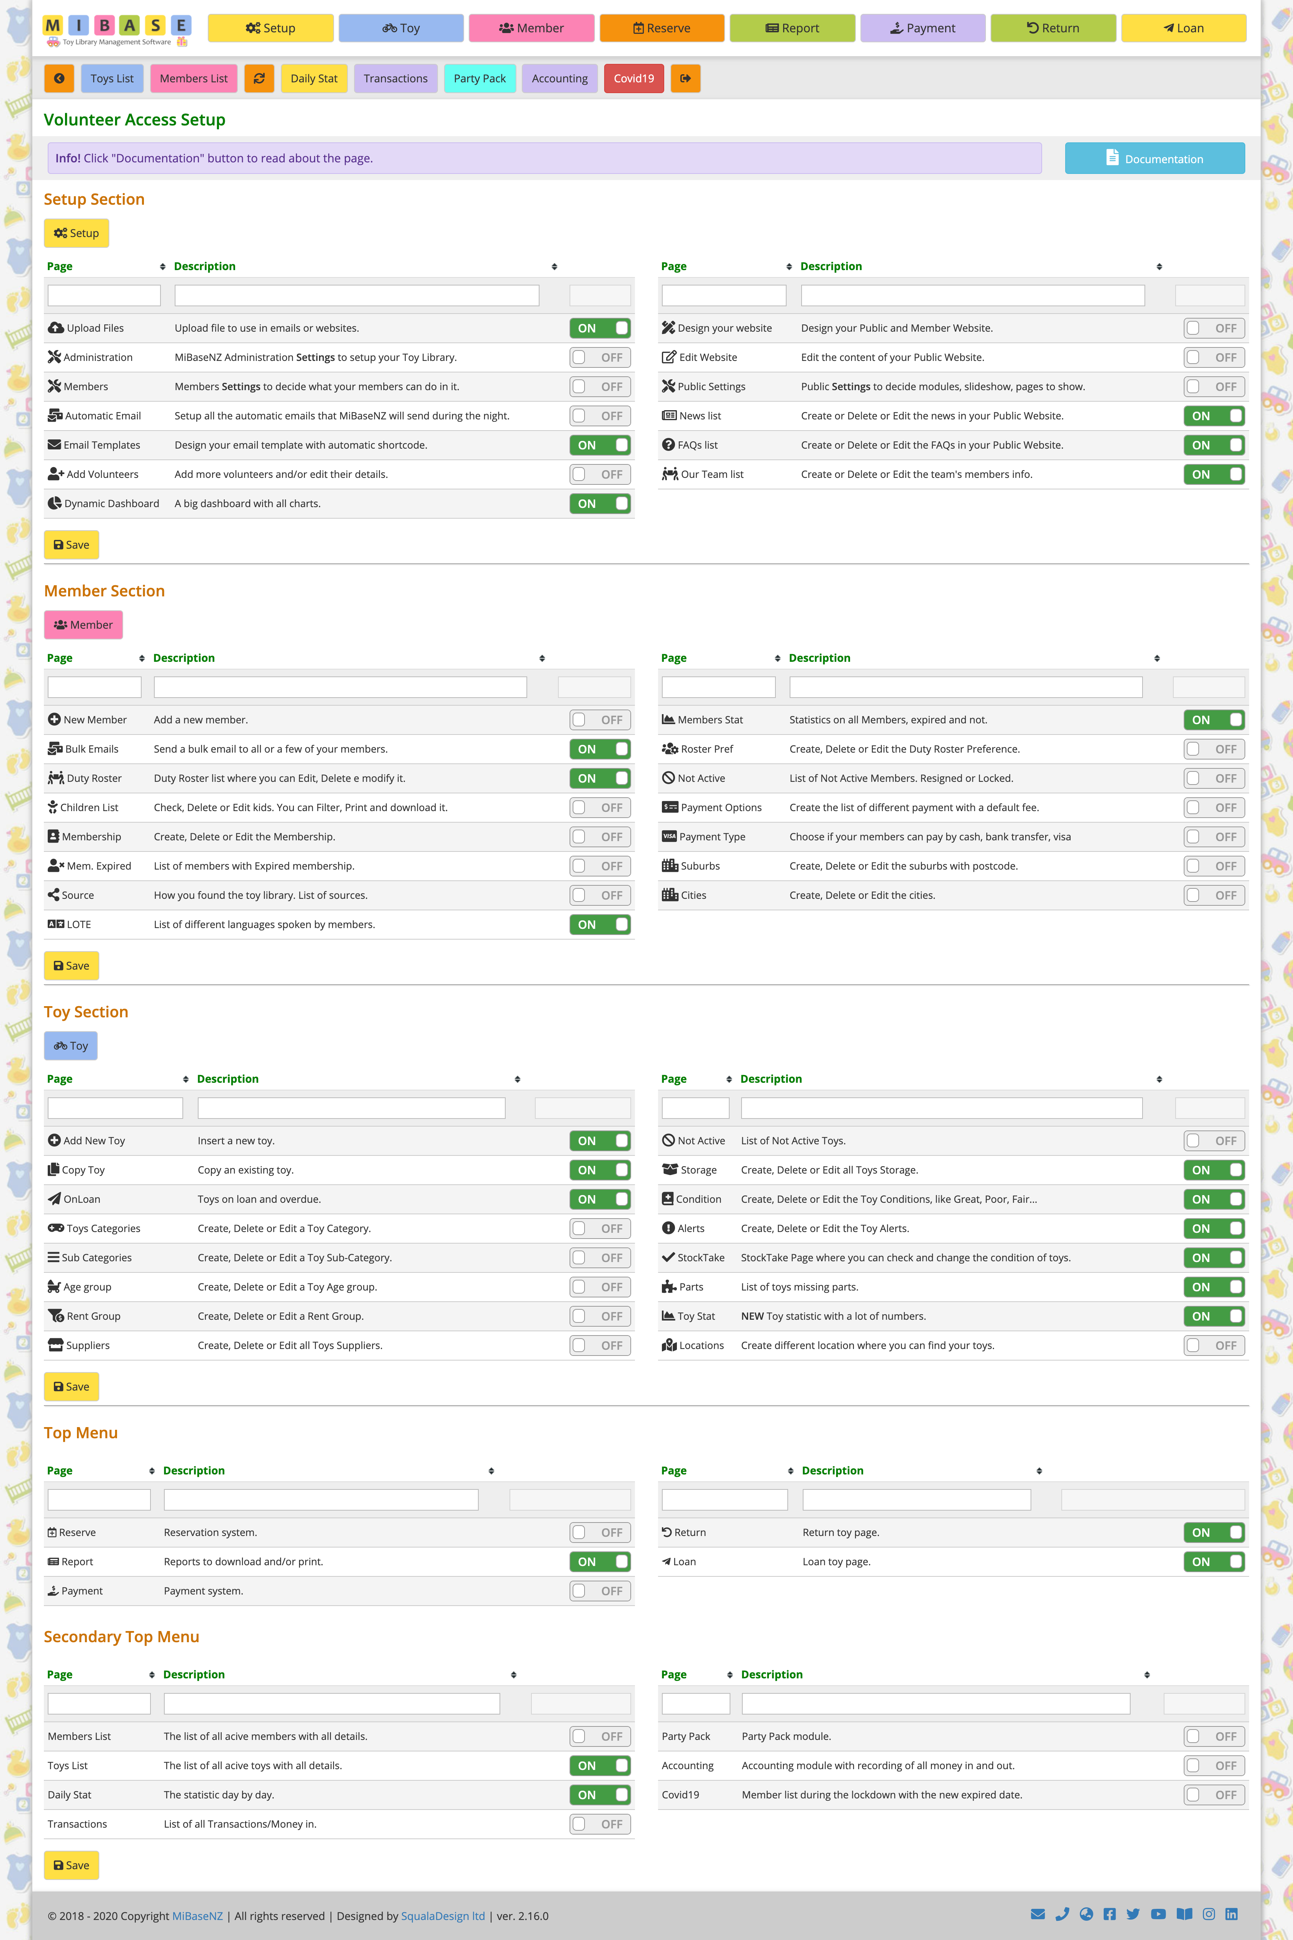Click the Toys Categories gamepad icon
The height and width of the screenshot is (1940, 1293).
[x=56, y=1228]
